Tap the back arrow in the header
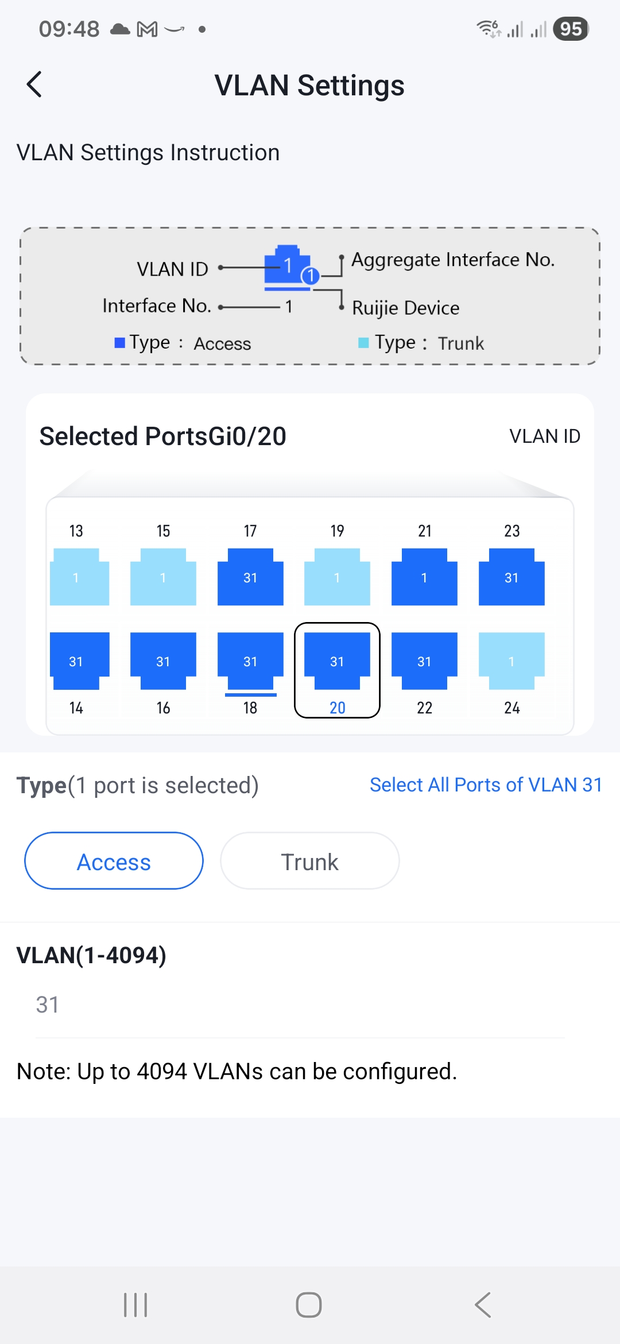The width and height of the screenshot is (620, 1344). pyautogui.click(x=35, y=84)
